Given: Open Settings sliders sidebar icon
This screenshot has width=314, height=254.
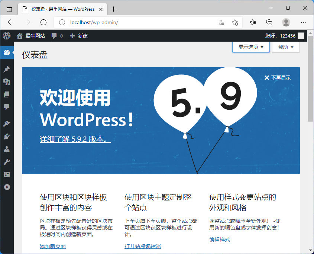Looking at the screenshot, I should [x=7, y=174].
